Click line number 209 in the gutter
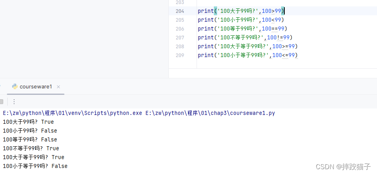Viewport: 377px width, 174px height. [180, 55]
